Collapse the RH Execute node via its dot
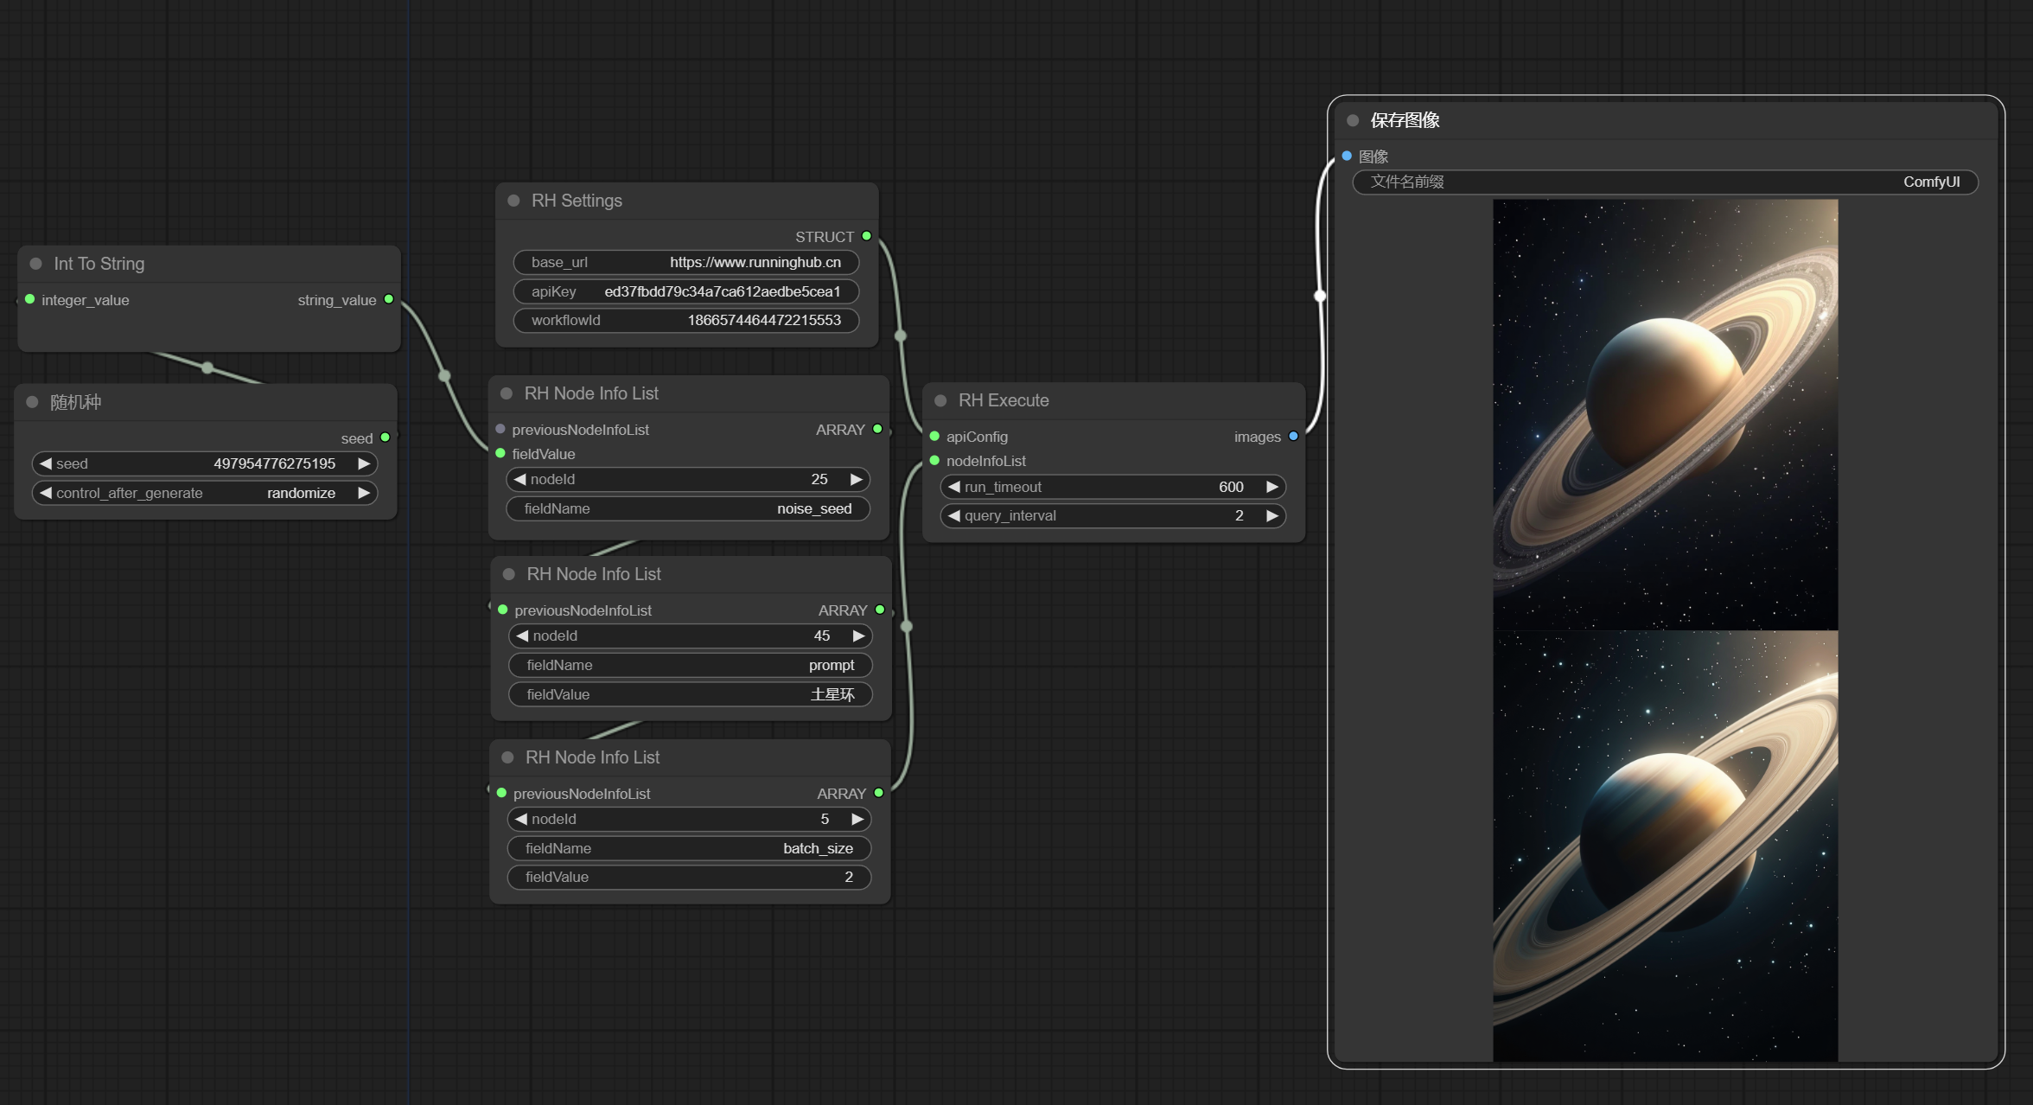2033x1105 pixels. tap(940, 400)
